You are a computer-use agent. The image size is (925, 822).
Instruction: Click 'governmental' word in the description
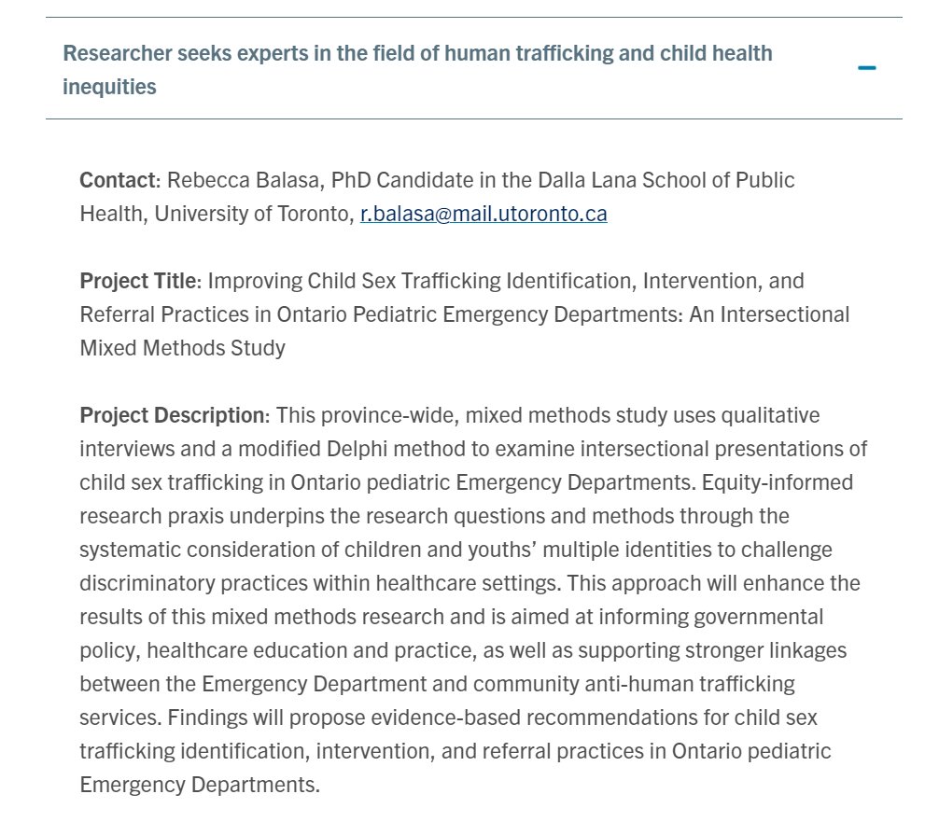(x=759, y=617)
